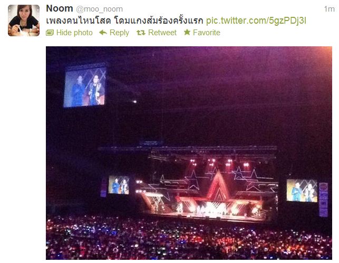Click the small left screen beside stage
The width and height of the screenshot is (339, 263).
coord(119,185)
